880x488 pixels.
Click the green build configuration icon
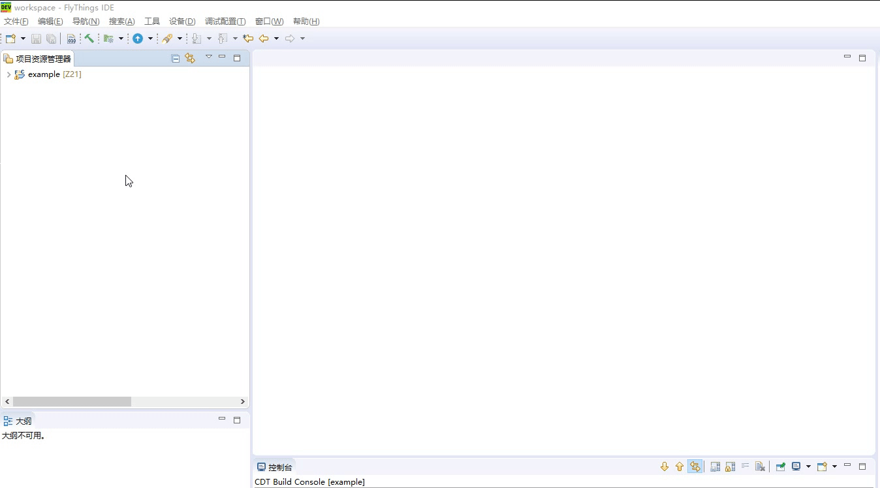pos(108,38)
